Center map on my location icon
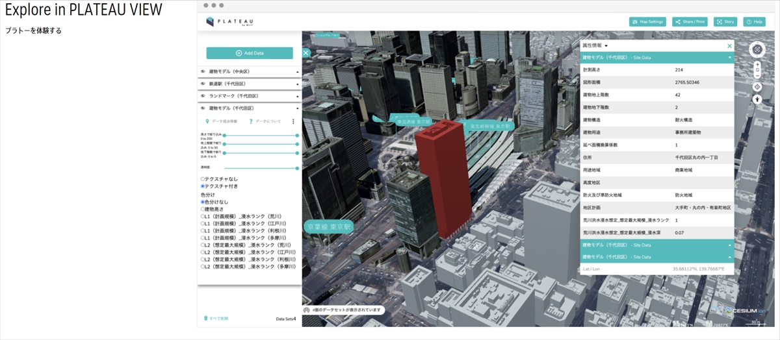Screen dimensions: 780x340 point(757,87)
